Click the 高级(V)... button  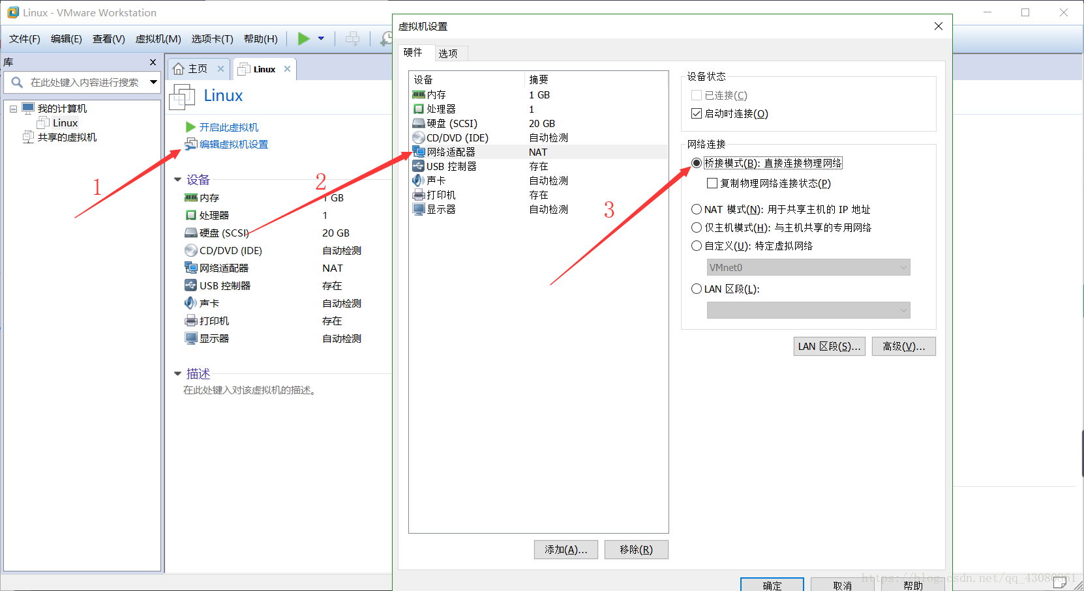[x=904, y=346]
